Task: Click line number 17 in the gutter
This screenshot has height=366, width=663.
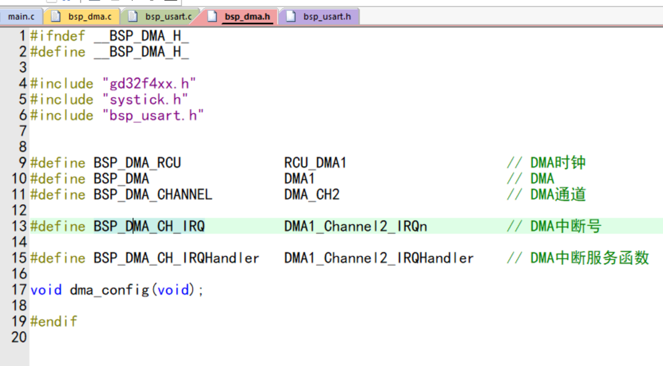Action: click(19, 290)
